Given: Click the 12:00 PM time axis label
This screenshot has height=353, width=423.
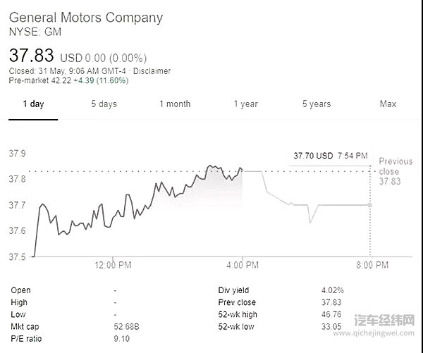Looking at the screenshot, I should tap(112, 265).
